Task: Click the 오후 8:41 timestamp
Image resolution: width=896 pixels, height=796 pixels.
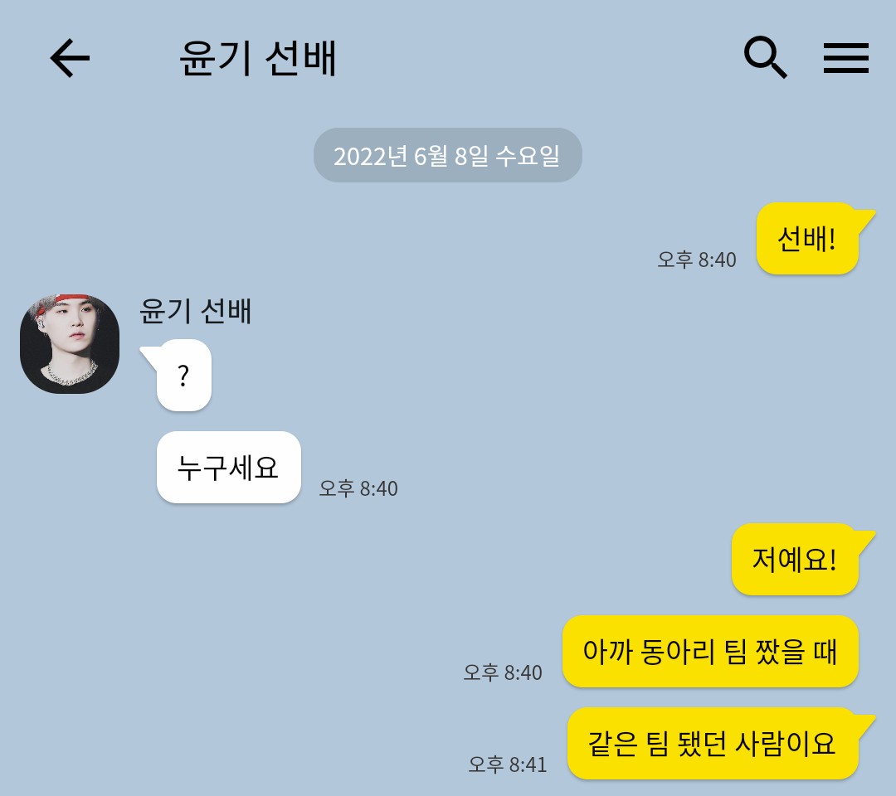Action: (508, 764)
